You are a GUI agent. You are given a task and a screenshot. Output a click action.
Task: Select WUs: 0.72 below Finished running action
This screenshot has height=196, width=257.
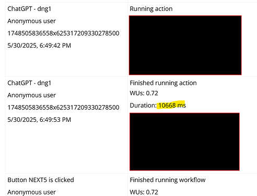144,93
